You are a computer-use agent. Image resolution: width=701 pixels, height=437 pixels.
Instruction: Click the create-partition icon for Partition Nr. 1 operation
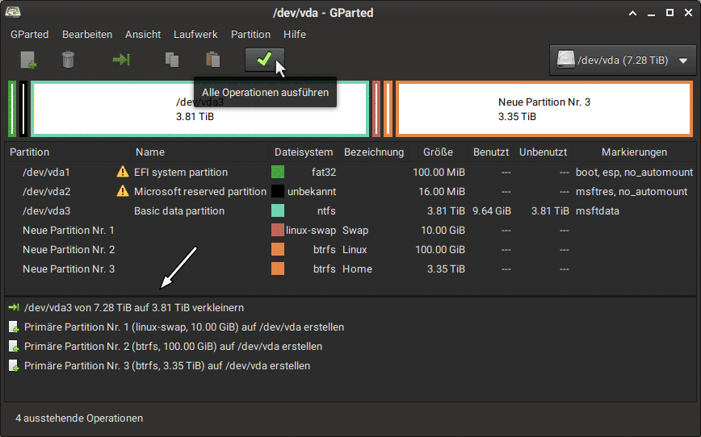pyautogui.click(x=14, y=327)
